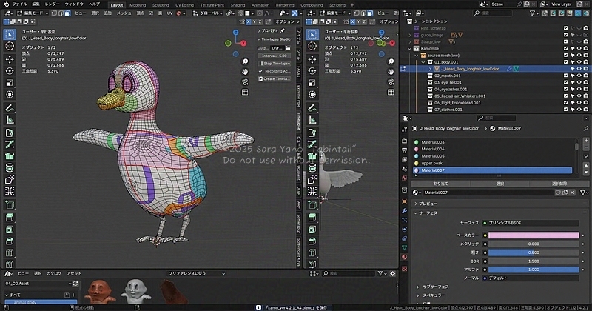Image resolution: width=592 pixels, height=311 pixels.
Task: Hide 07_clothes.001 with its eye icon
Action: (579, 110)
